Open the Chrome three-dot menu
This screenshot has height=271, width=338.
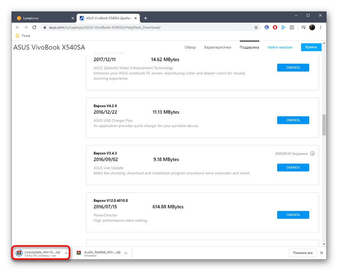[x=321, y=27]
